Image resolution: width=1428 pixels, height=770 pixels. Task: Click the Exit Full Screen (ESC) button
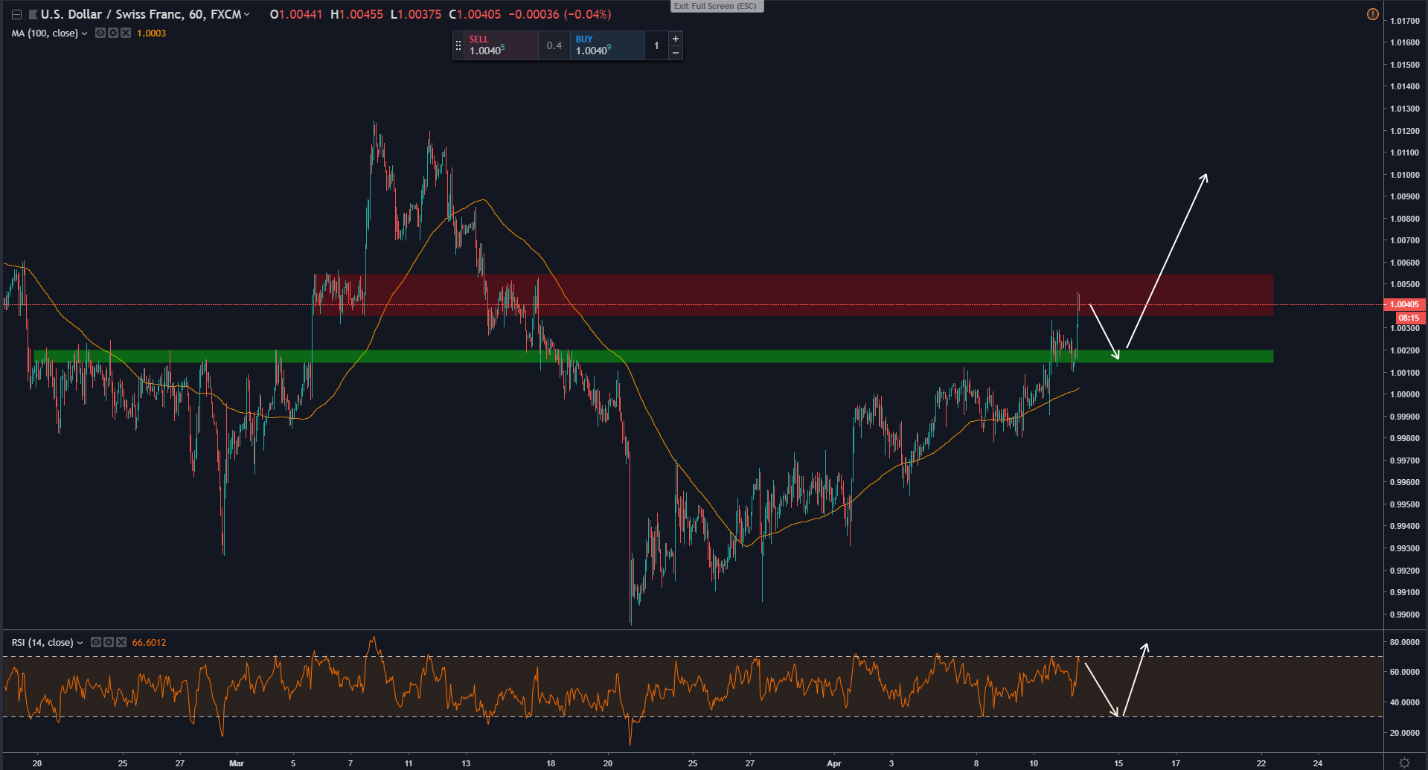coord(716,6)
